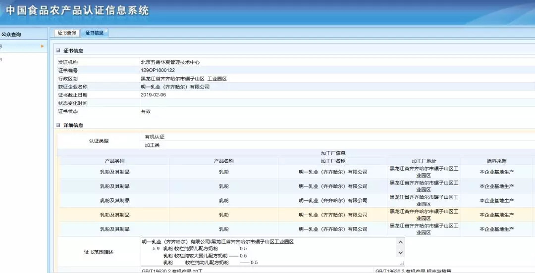The height and width of the screenshot is (273, 535).
Task: Click the site title 中国食品农产品认证信息系统
Action: (77, 10)
